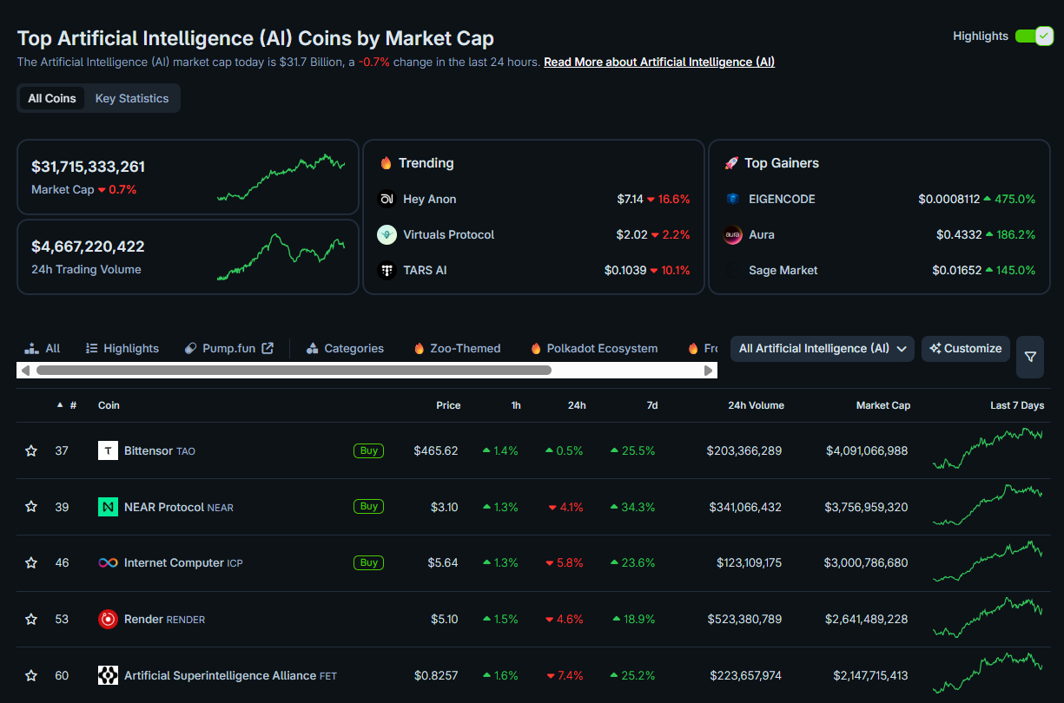1064x703 pixels.
Task: Click the Trending flame icon
Action: [x=386, y=163]
